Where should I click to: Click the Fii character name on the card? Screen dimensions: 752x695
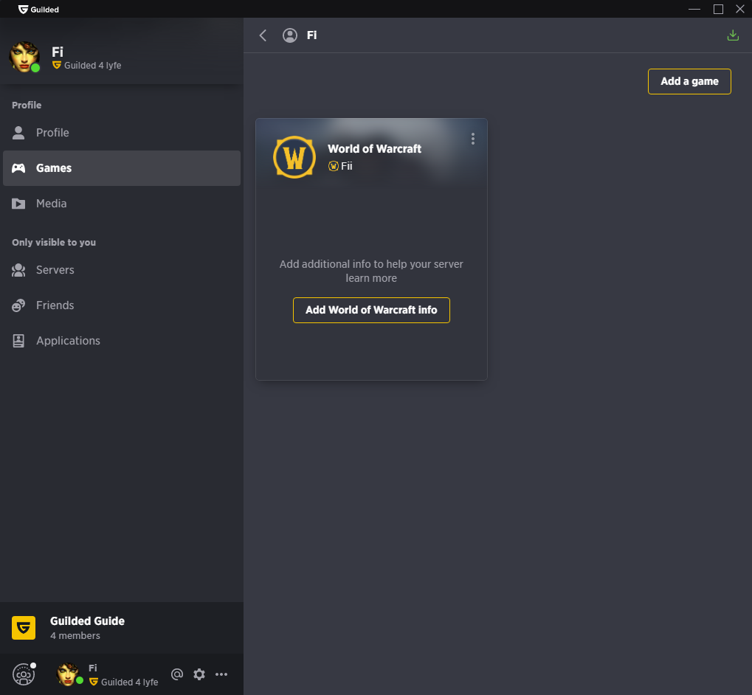click(x=347, y=166)
